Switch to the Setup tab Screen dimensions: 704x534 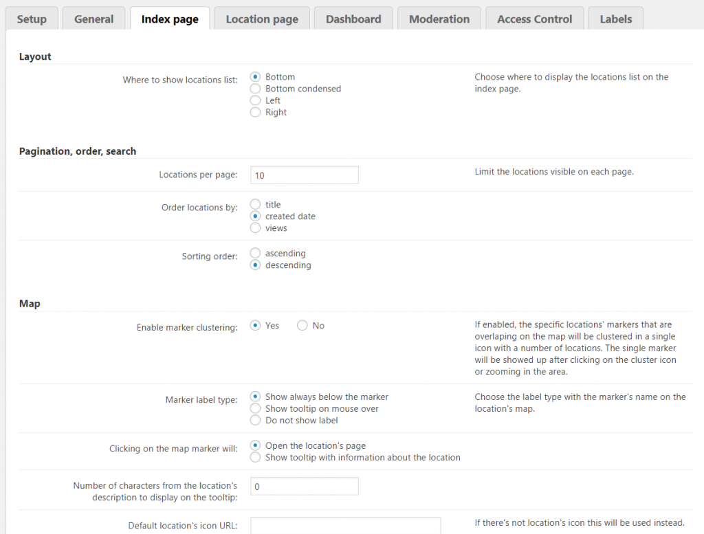(x=31, y=19)
